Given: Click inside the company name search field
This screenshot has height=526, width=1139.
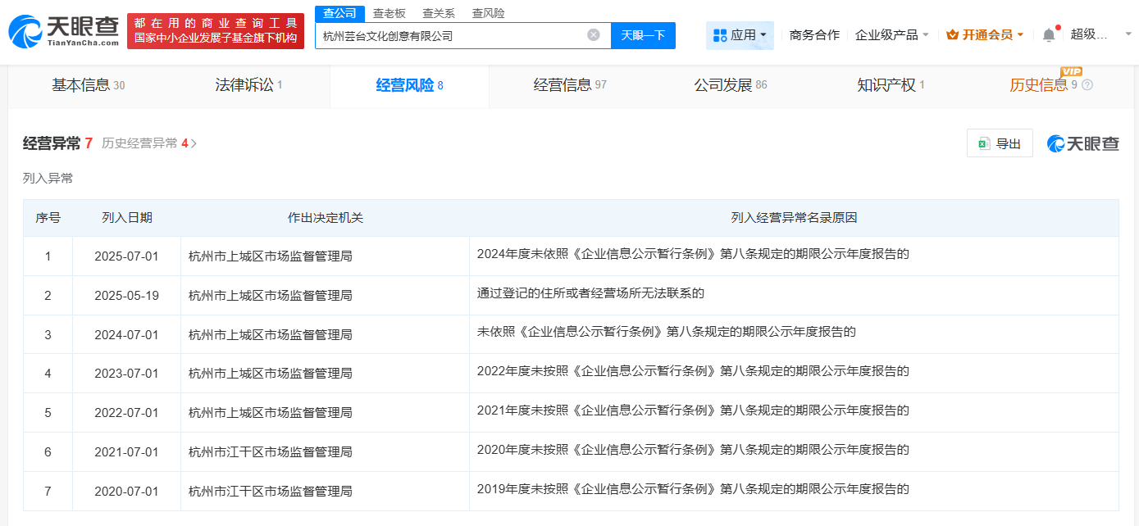Looking at the screenshot, I should (451, 34).
